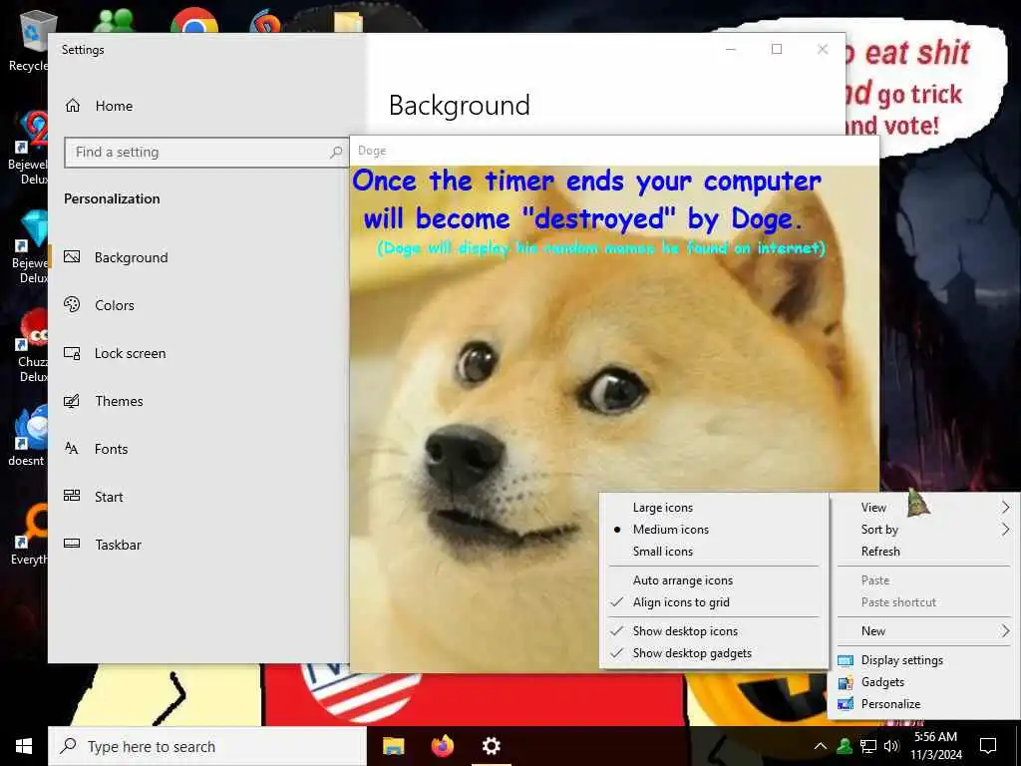Screen dimensions: 1021x766
Task: Click the Settings gear on taskbar
Action: click(x=491, y=746)
